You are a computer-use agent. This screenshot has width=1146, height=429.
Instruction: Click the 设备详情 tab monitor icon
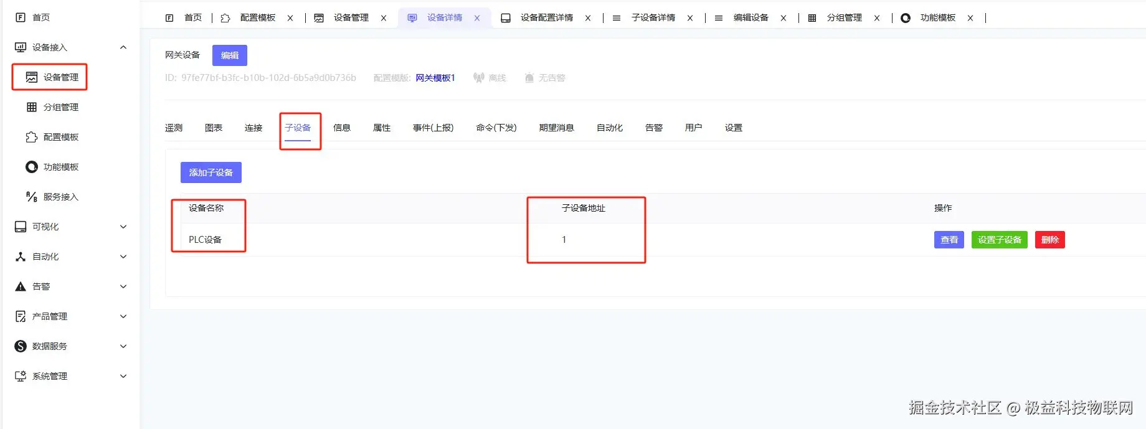coord(412,18)
